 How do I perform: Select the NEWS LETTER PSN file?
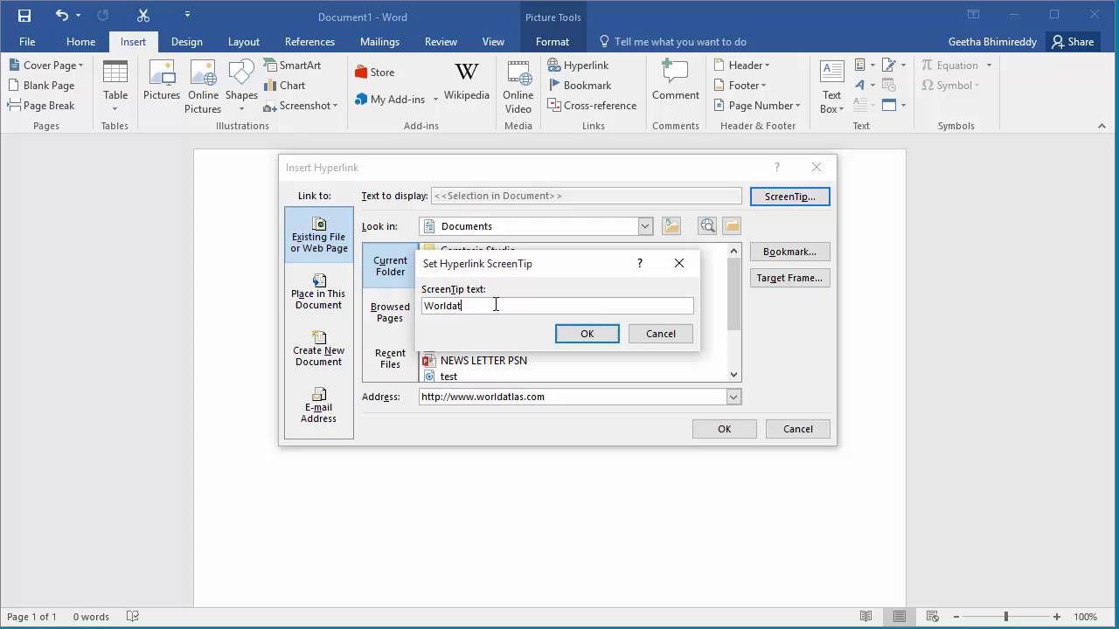[475, 360]
